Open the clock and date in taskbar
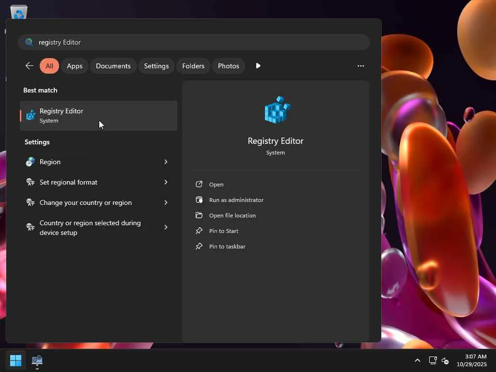 pos(472,360)
